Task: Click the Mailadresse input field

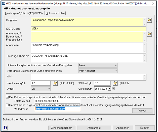Action: click(x=57, y=109)
